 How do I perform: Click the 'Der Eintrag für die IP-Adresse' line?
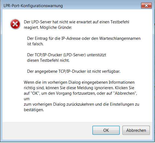[84, 38]
